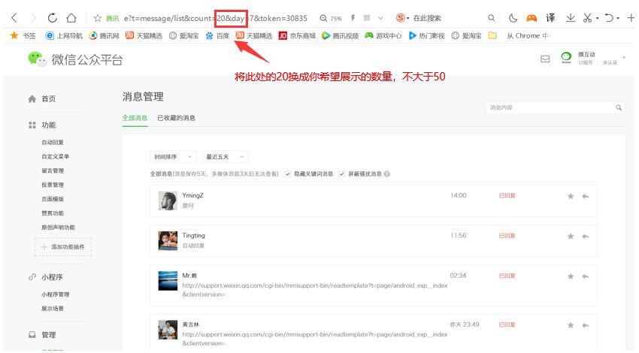Click the scissors screenshot tool icon
This screenshot has height=353, width=639.
[x=587, y=18]
